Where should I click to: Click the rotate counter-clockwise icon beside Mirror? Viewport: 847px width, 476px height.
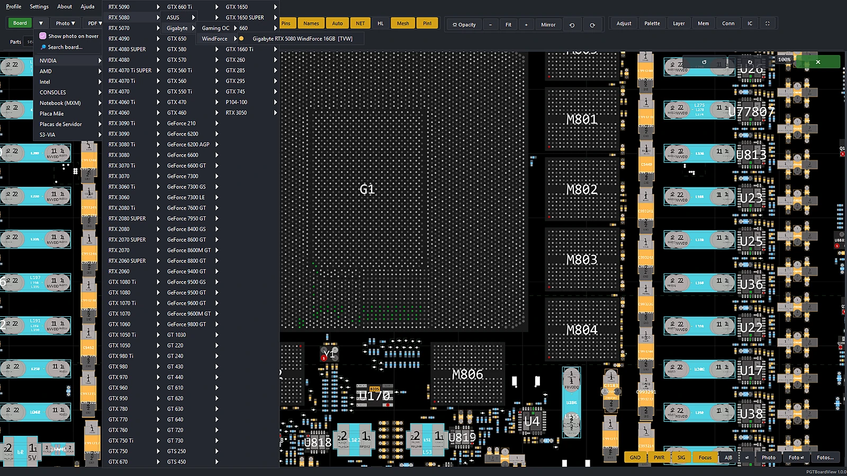tap(572, 24)
